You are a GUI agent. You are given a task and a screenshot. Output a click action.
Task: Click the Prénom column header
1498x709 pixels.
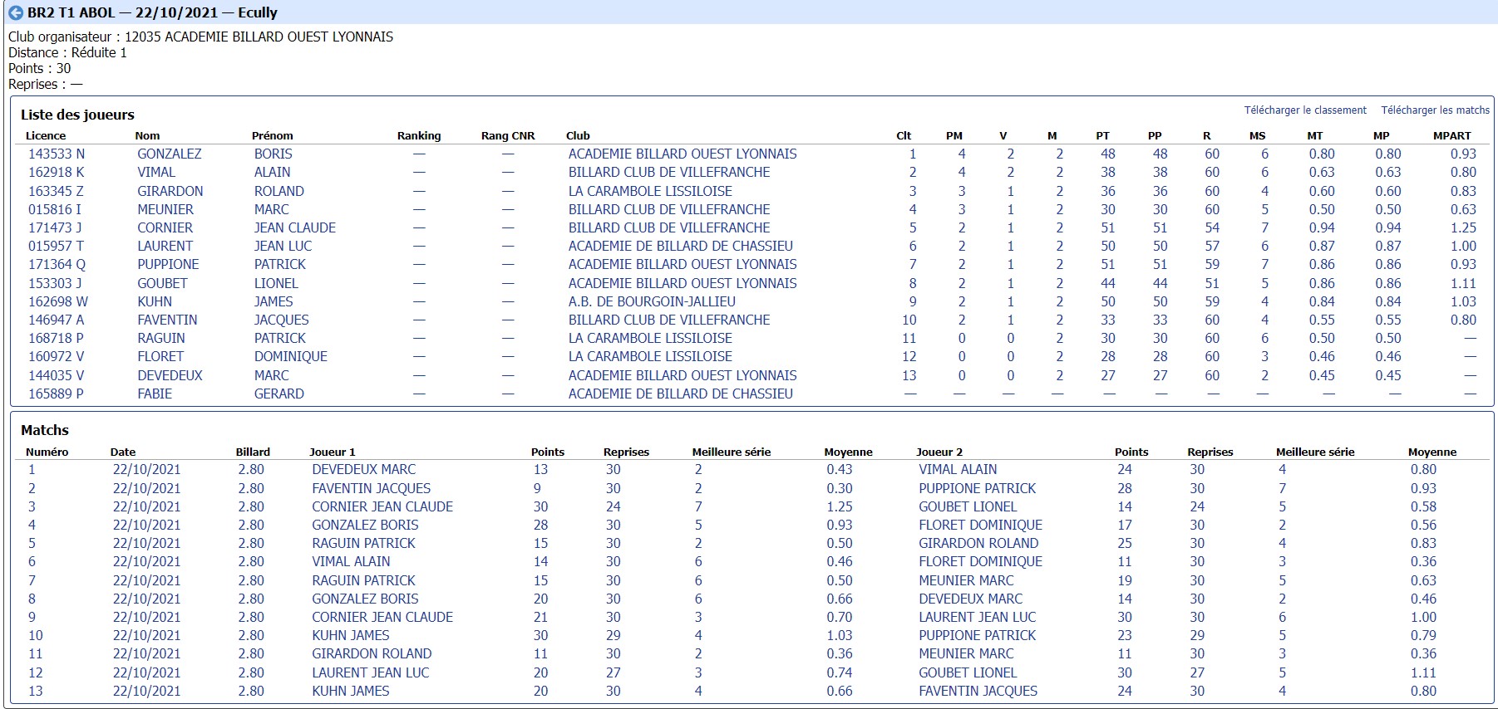tap(273, 135)
